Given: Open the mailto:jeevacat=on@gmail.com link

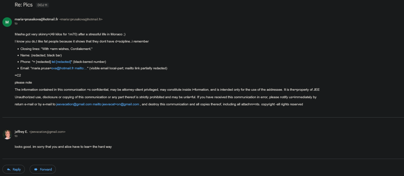Looking at the screenshot, I should click(x=116, y=104).
